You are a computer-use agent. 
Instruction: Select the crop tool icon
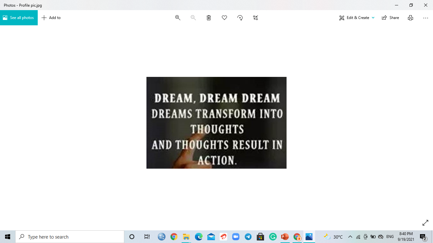(255, 18)
